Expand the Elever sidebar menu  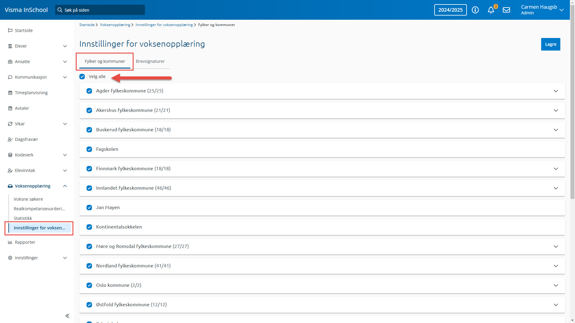tap(65, 46)
